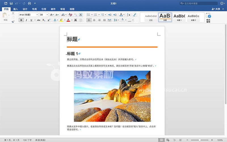The image size is (227, 142).
Task: Toggle Bold formatting button
Action: (21, 20)
